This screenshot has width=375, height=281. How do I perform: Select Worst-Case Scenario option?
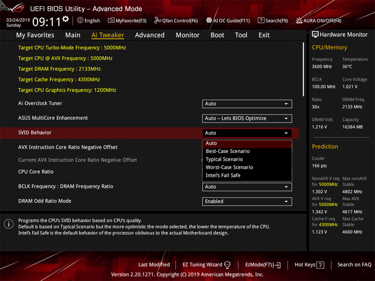(x=247, y=167)
